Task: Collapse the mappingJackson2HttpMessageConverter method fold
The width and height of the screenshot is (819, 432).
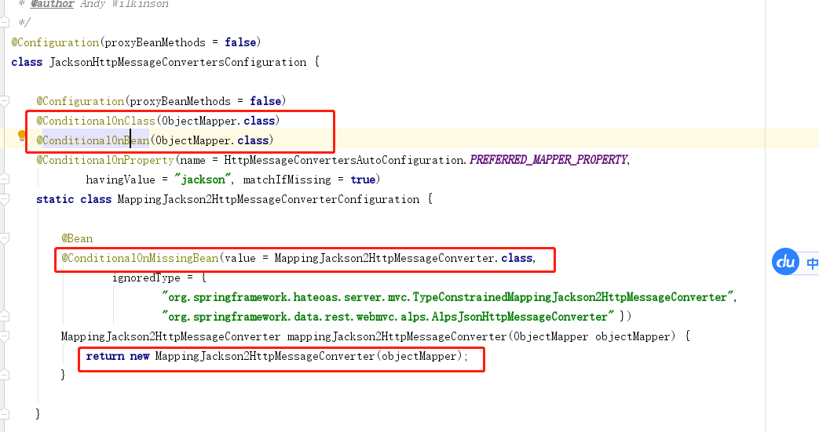Action: click(x=5, y=336)
